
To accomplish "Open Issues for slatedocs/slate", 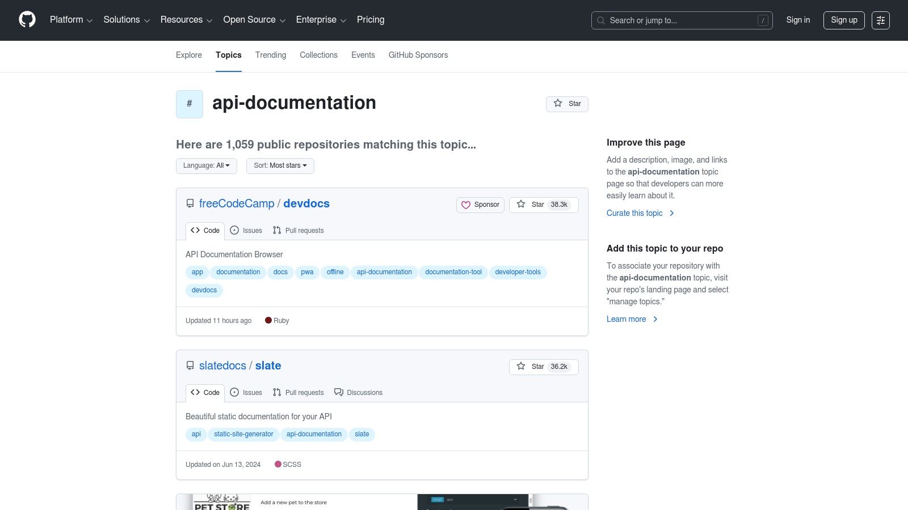I will [246, 393].
